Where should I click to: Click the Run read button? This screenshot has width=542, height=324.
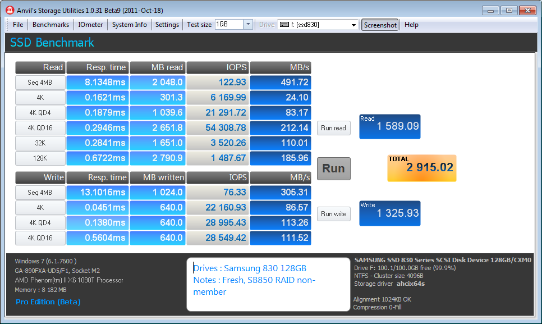point(334,128)
